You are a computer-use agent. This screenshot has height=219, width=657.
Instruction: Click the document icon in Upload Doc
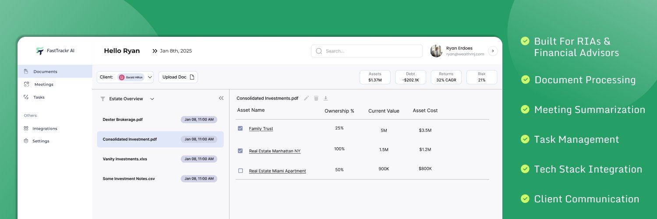192,77
